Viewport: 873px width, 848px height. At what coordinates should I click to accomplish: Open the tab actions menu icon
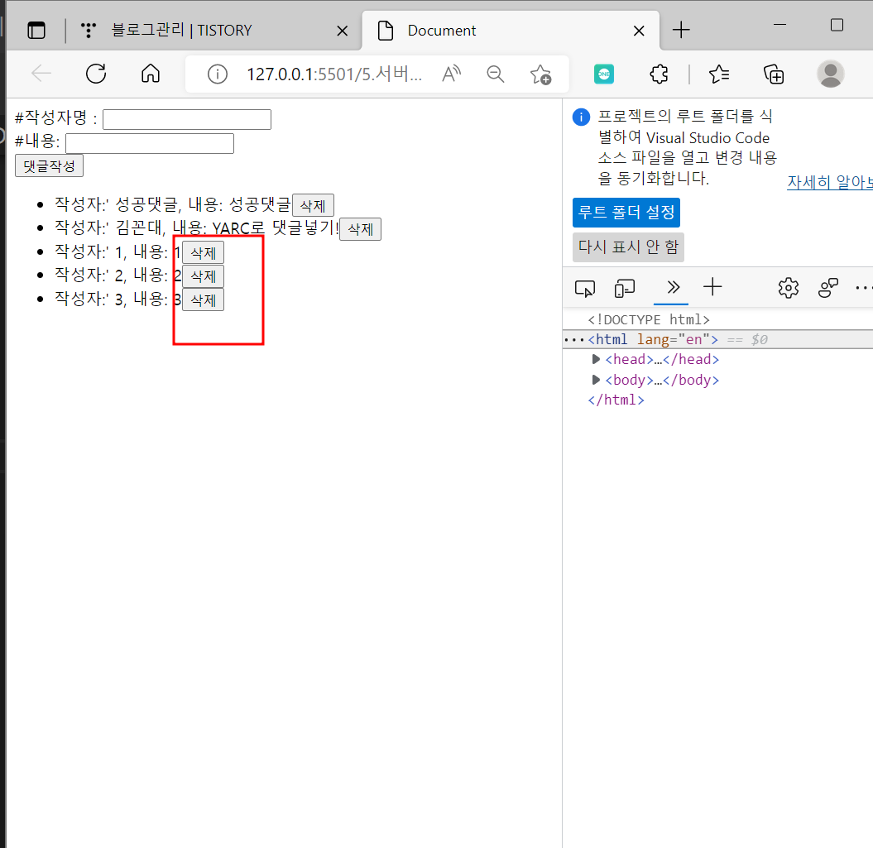[36, 30]
